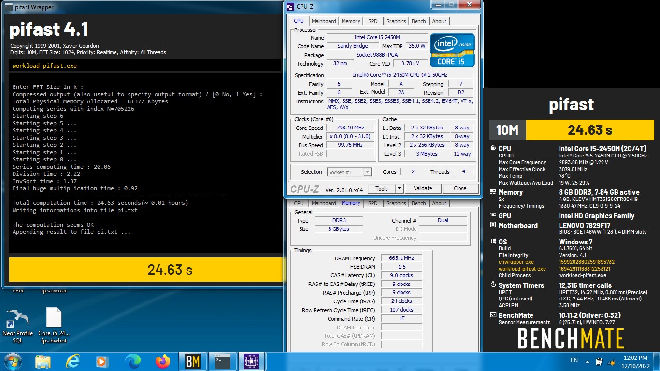Screen dimensions: 660x371
Task: Open the Windows Start menu orb
Action: click(x=12, y=361)
